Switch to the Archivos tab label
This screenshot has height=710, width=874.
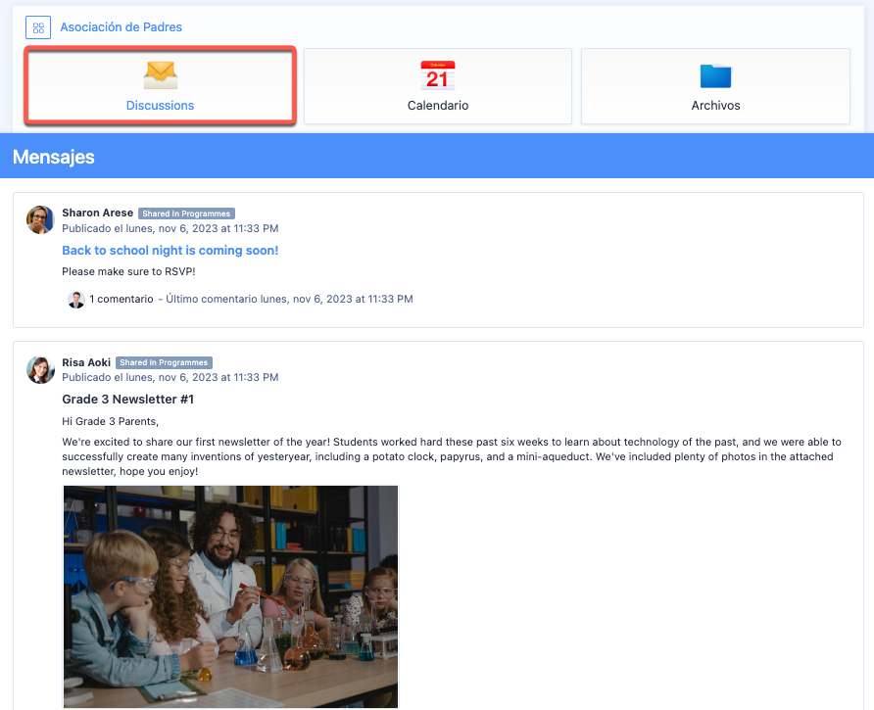[715, 105]
